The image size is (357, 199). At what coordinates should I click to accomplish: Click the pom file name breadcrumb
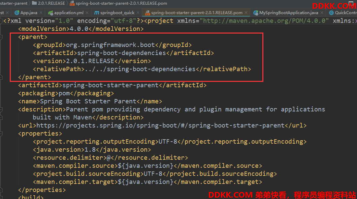click(x=121, y=3)
